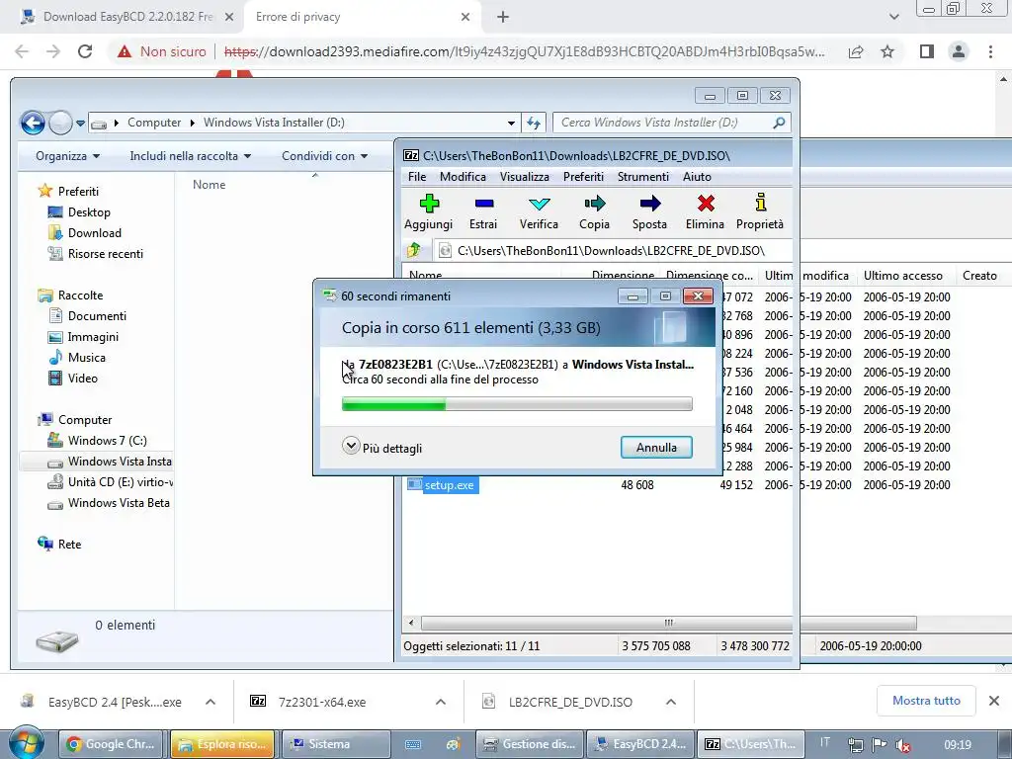
Task: Open the Organizza dropdown menu
Action: (68, 156)
